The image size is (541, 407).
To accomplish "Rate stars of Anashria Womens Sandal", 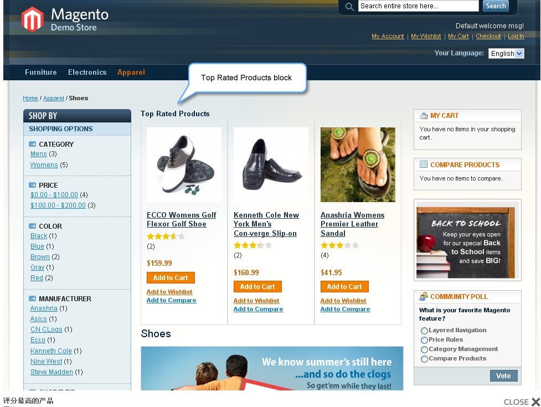I will 340,245.
